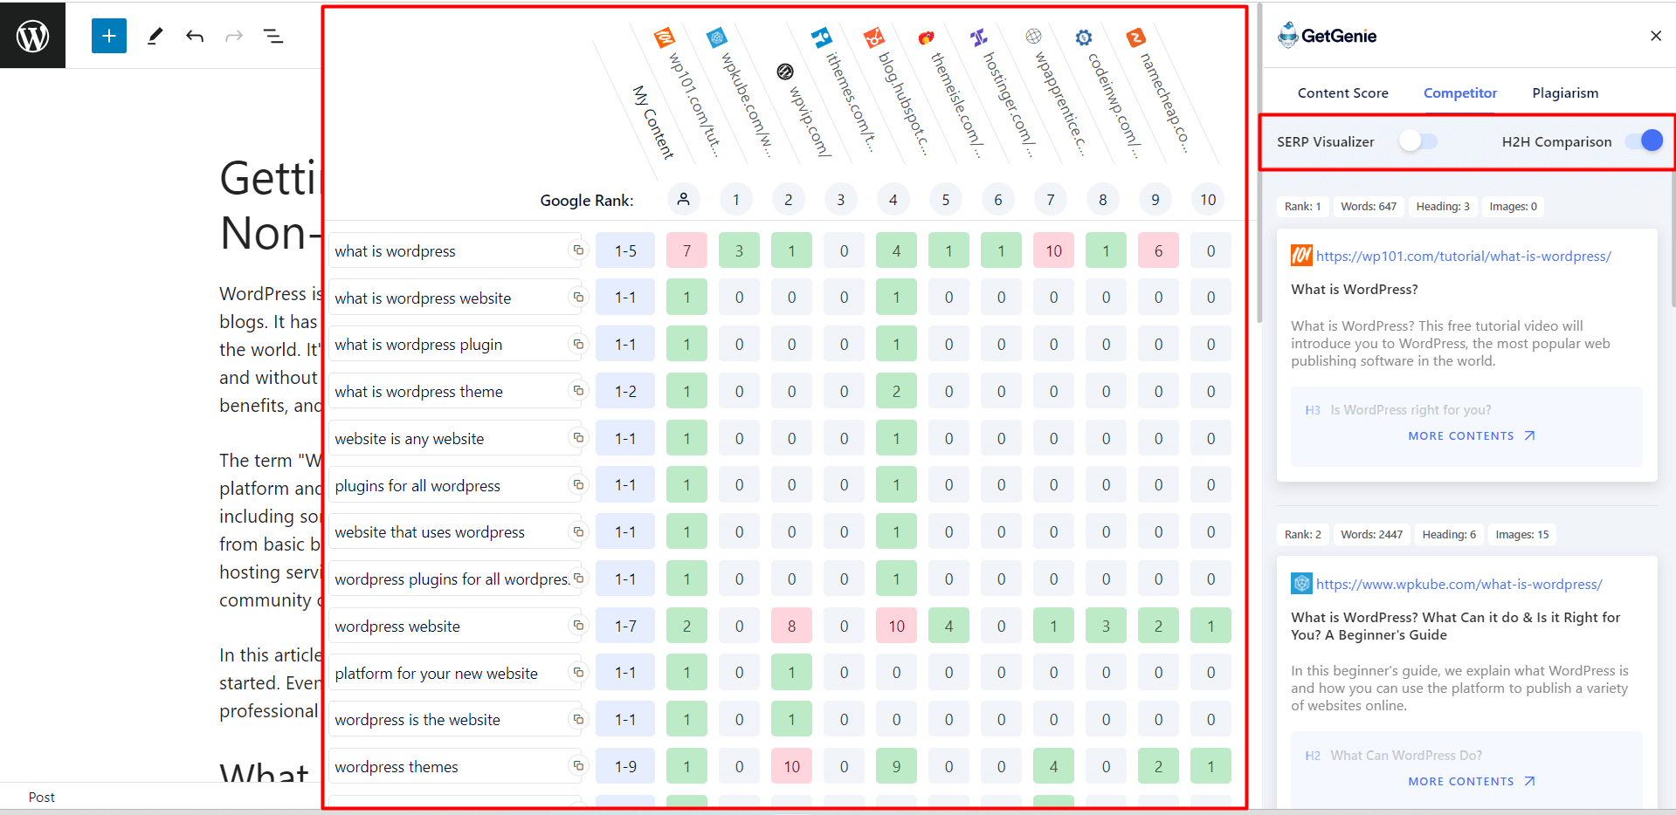Copy the keyword 'what is wordpress website'
Viewport: 1676px width, 815px height.
click(578, 298)
